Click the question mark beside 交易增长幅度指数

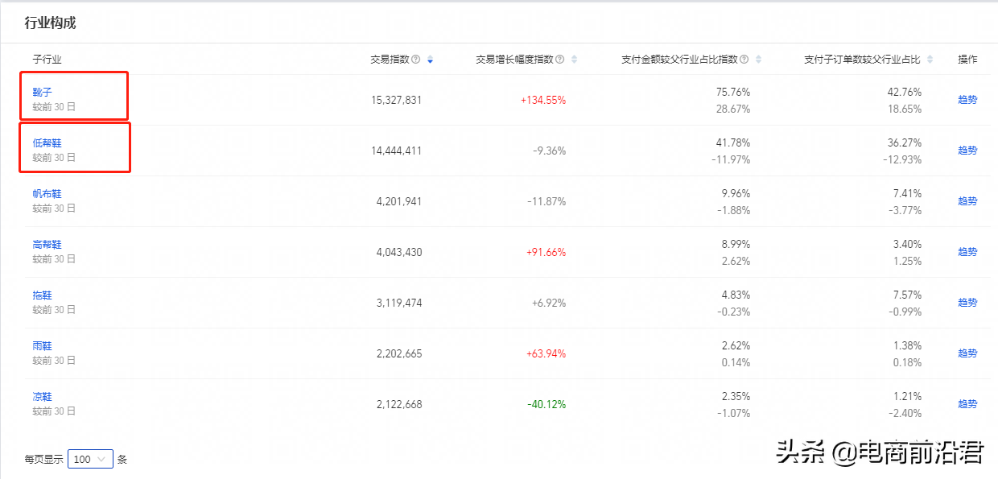(x=559, y=59)
